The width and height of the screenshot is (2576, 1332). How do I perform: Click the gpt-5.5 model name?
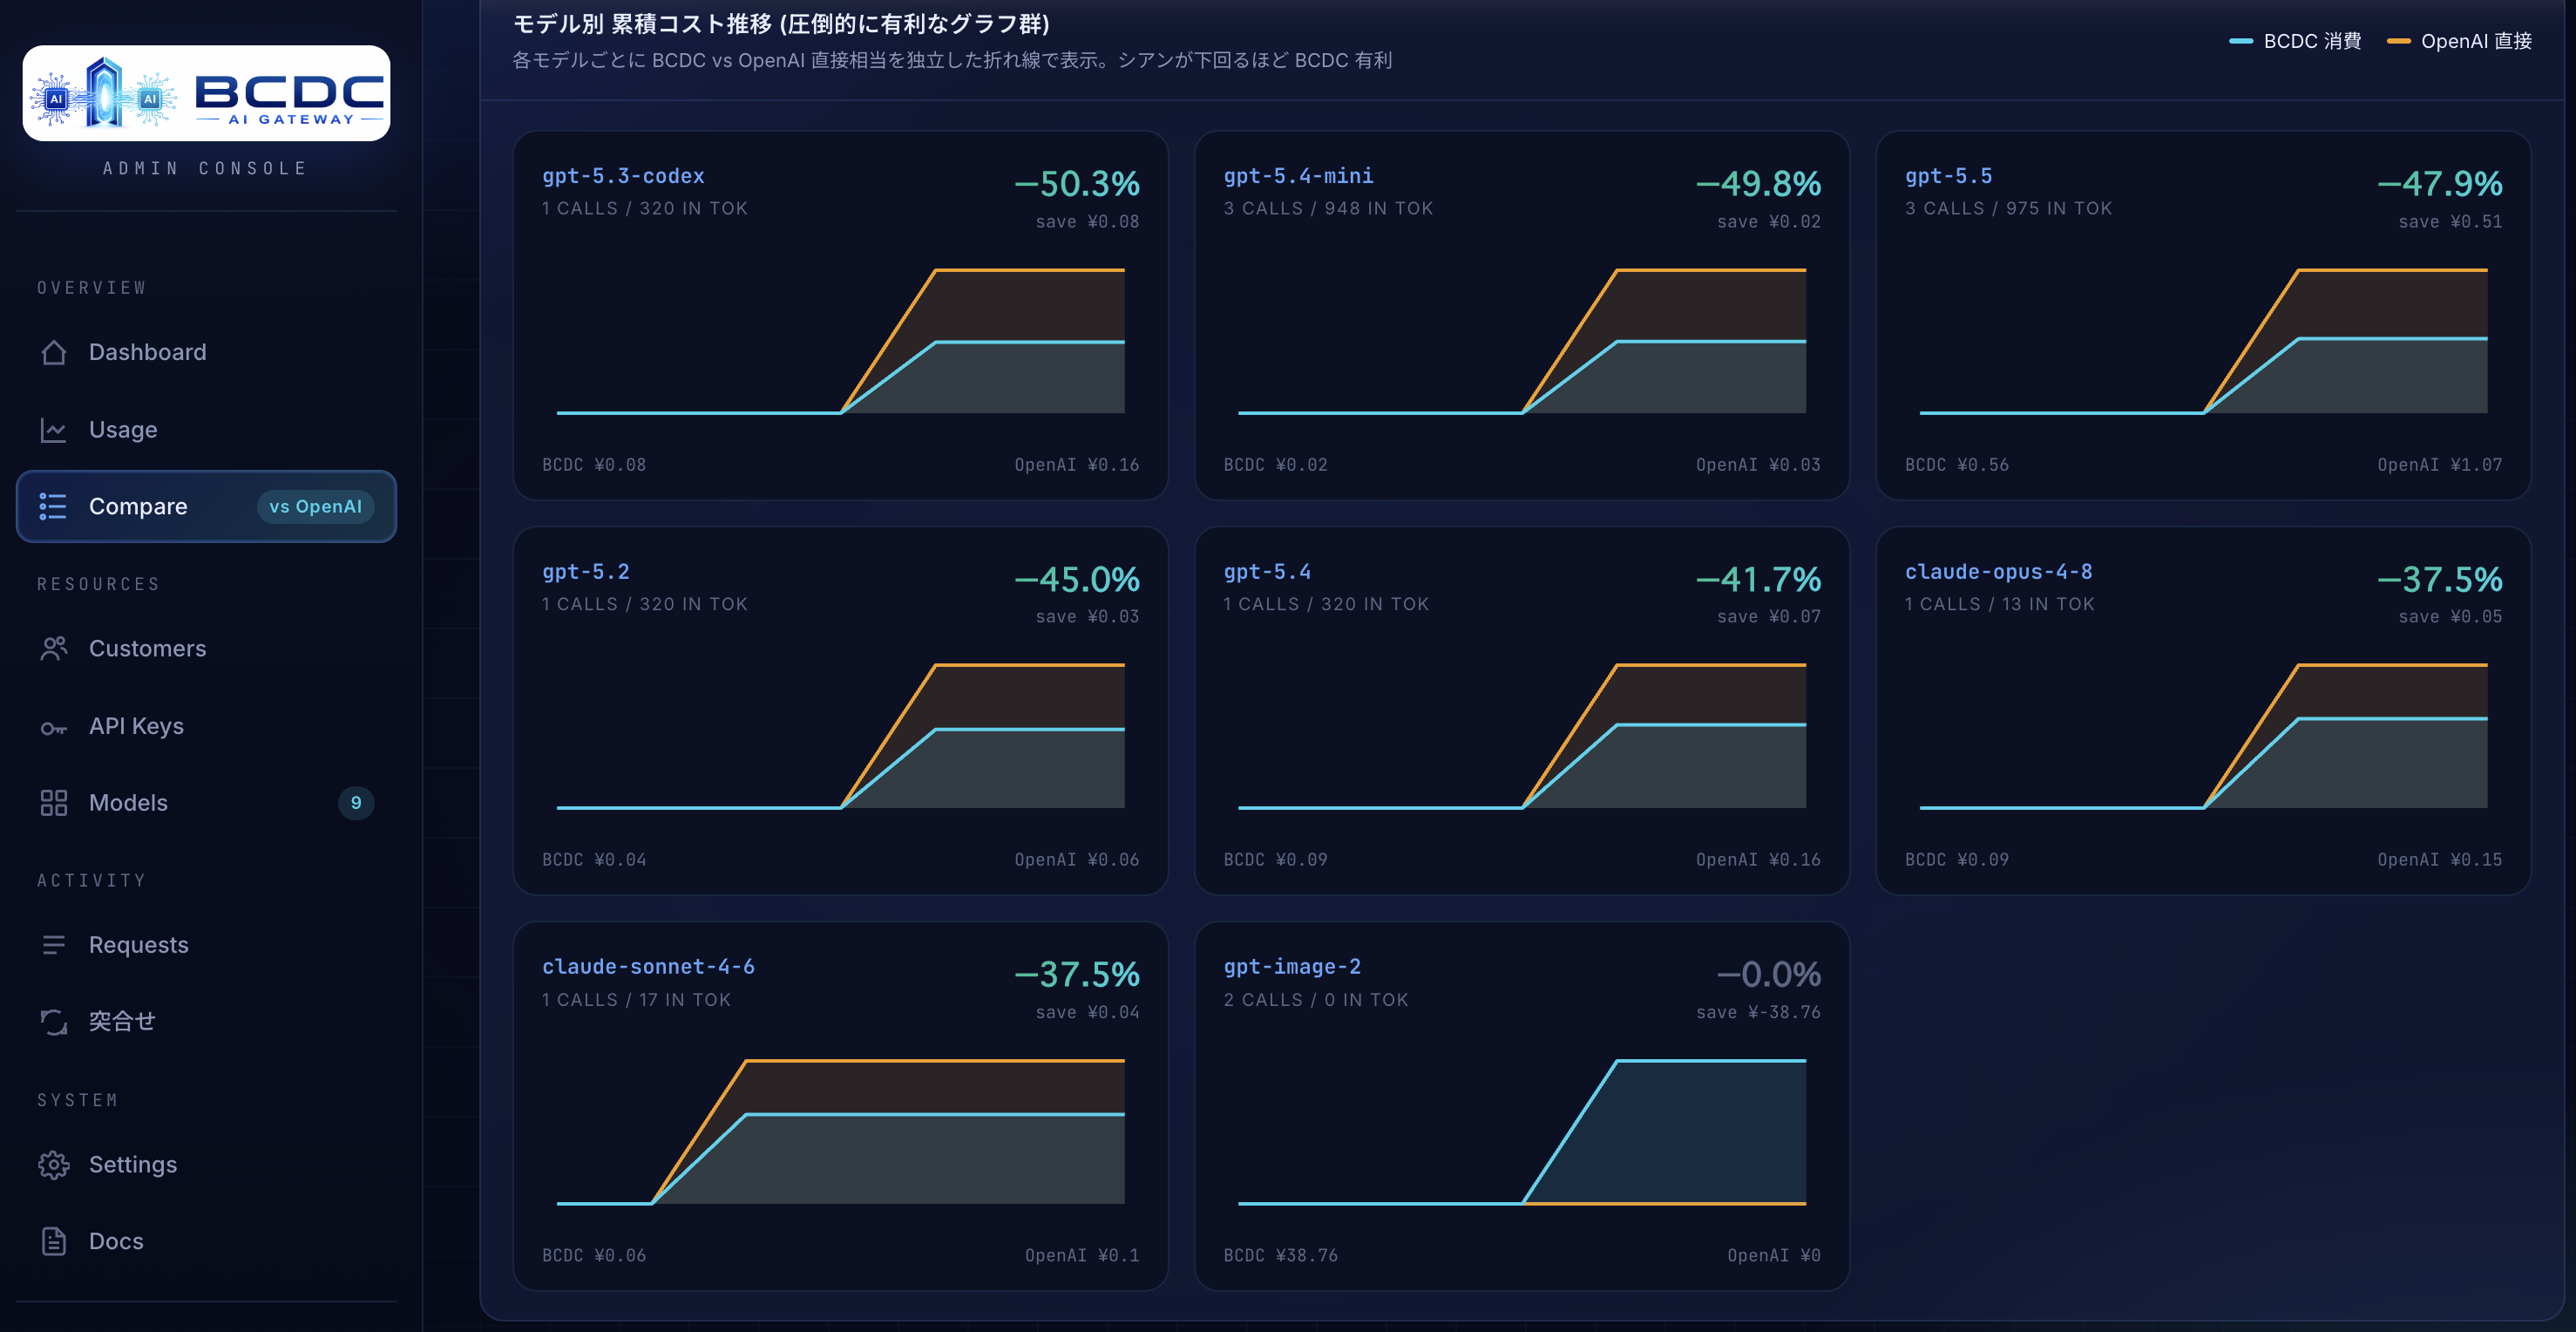(x=1948, y=176)
